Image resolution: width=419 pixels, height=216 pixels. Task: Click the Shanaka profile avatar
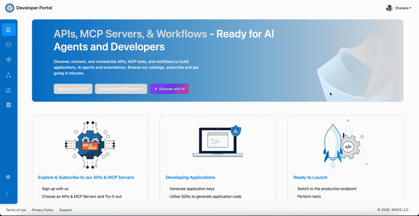point(389,8)
